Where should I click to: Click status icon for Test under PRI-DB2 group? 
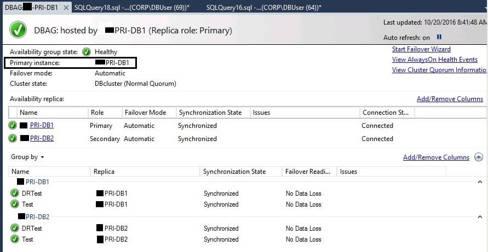15,239
